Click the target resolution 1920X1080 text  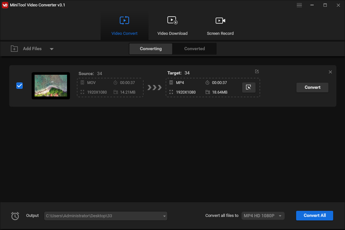coord(186,92)
